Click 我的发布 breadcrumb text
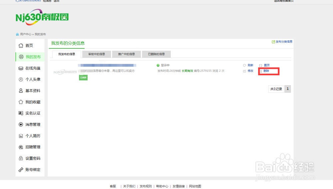 point(40,34)
